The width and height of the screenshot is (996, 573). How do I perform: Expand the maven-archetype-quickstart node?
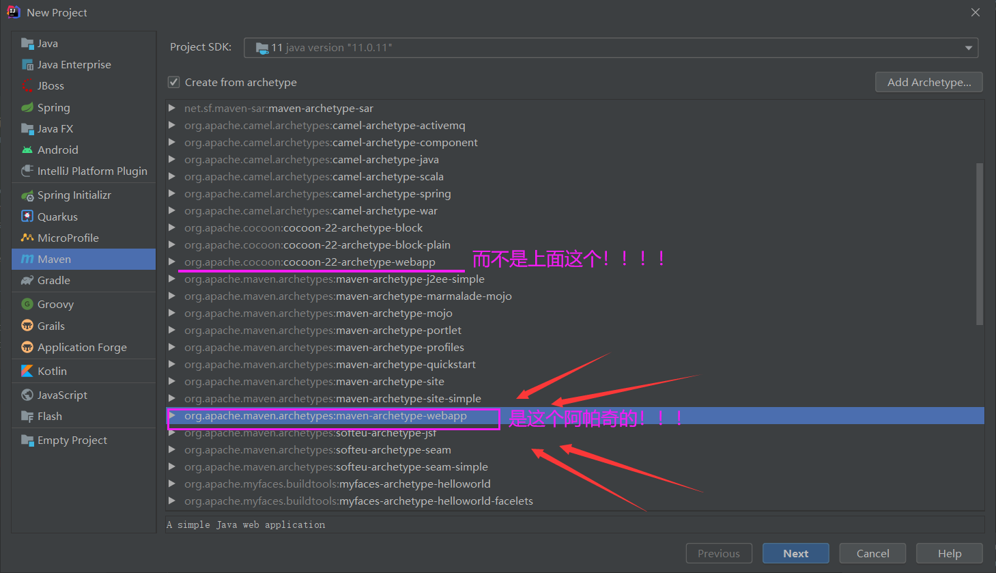(172, 365)
